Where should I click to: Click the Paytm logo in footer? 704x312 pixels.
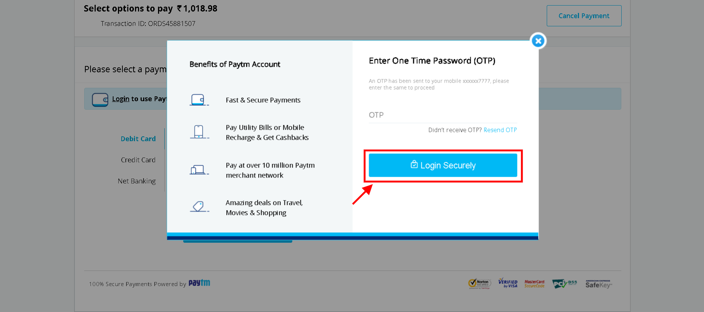coord(199,283)
